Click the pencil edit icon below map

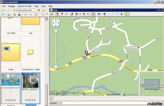point(51,98)
